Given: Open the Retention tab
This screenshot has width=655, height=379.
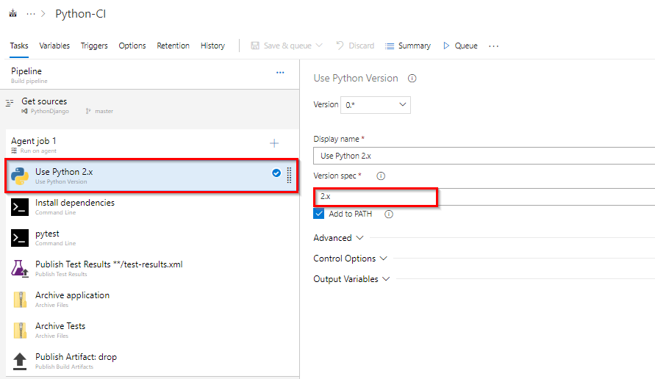Looking at the screenshot, I should [x=173, y=46].
